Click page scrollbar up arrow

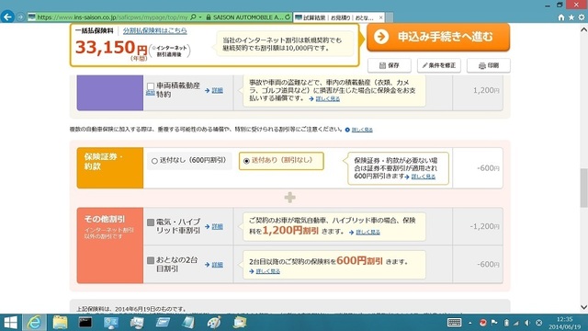point(584,29)
